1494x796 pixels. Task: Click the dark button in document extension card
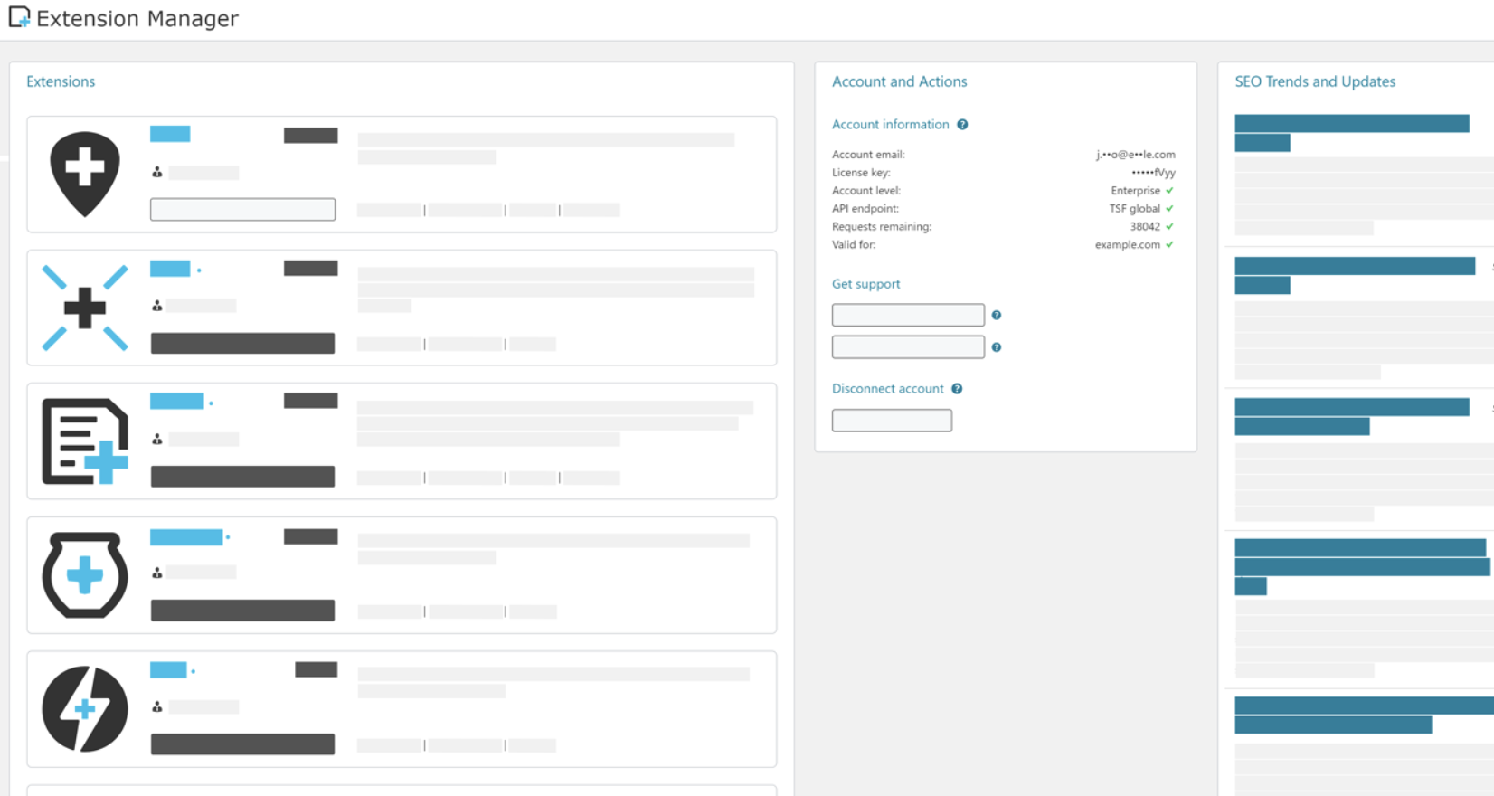pos(242,477)
